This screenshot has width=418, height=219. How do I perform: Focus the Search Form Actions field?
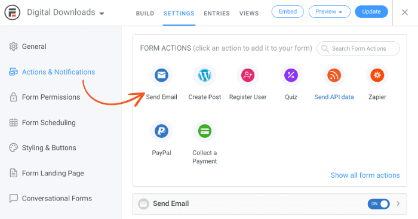tap(358, 48)
